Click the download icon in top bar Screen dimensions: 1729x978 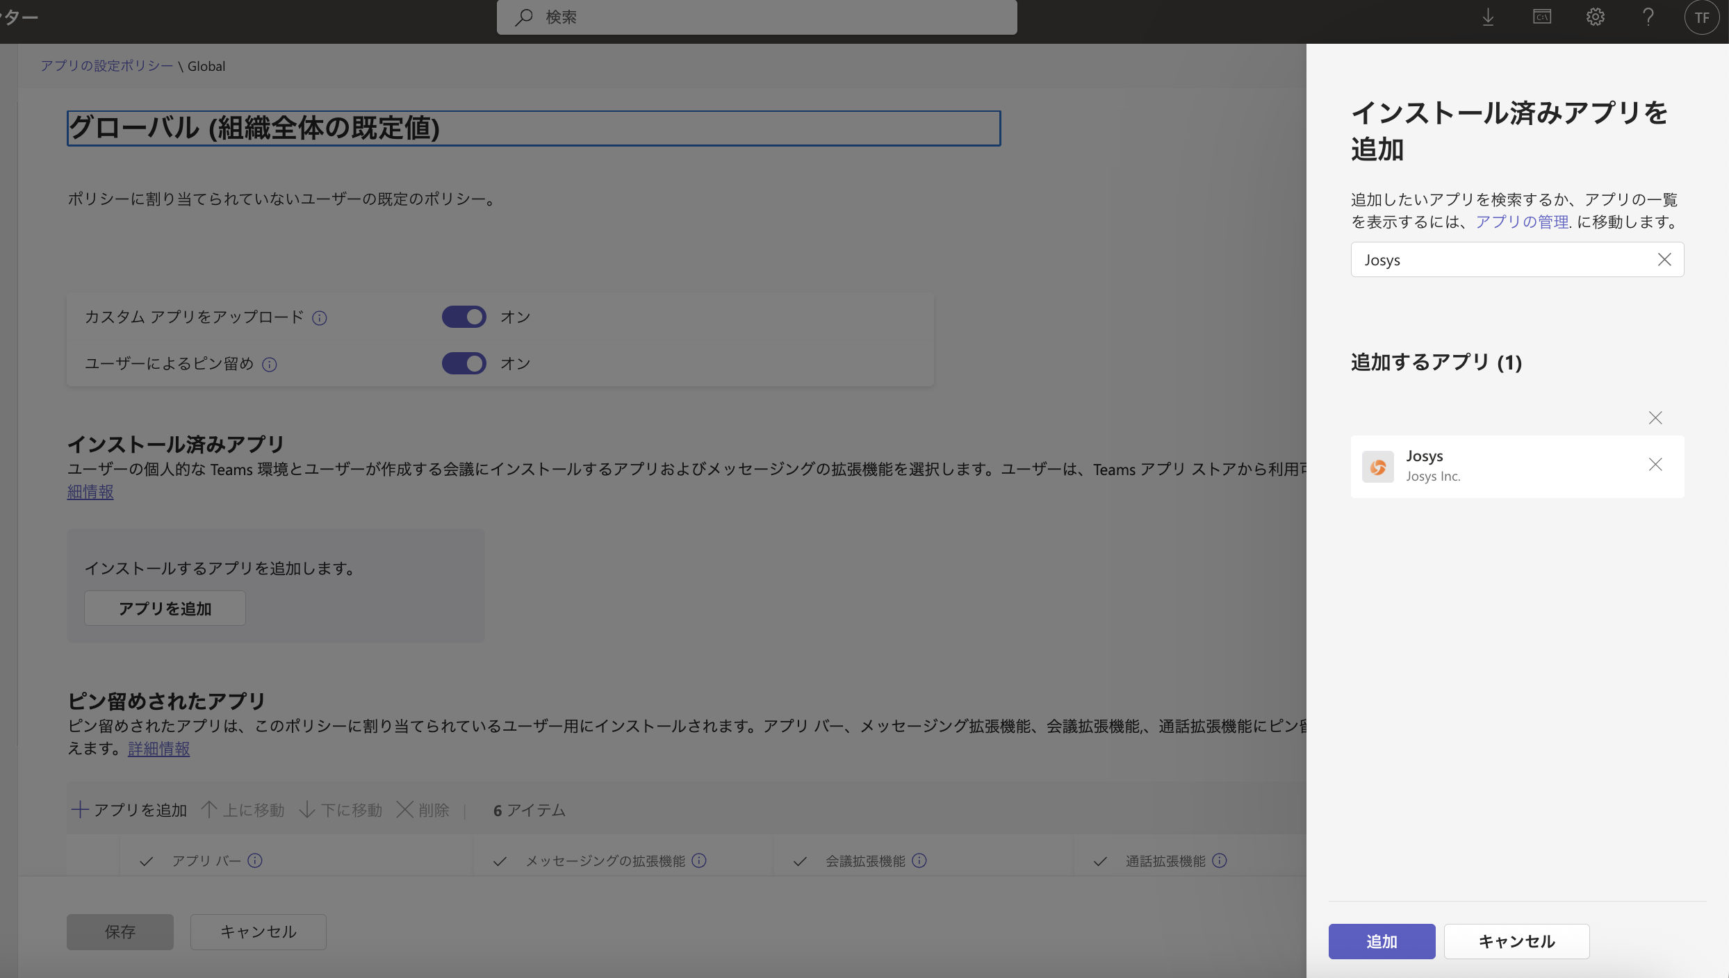tap(1488, 17)
